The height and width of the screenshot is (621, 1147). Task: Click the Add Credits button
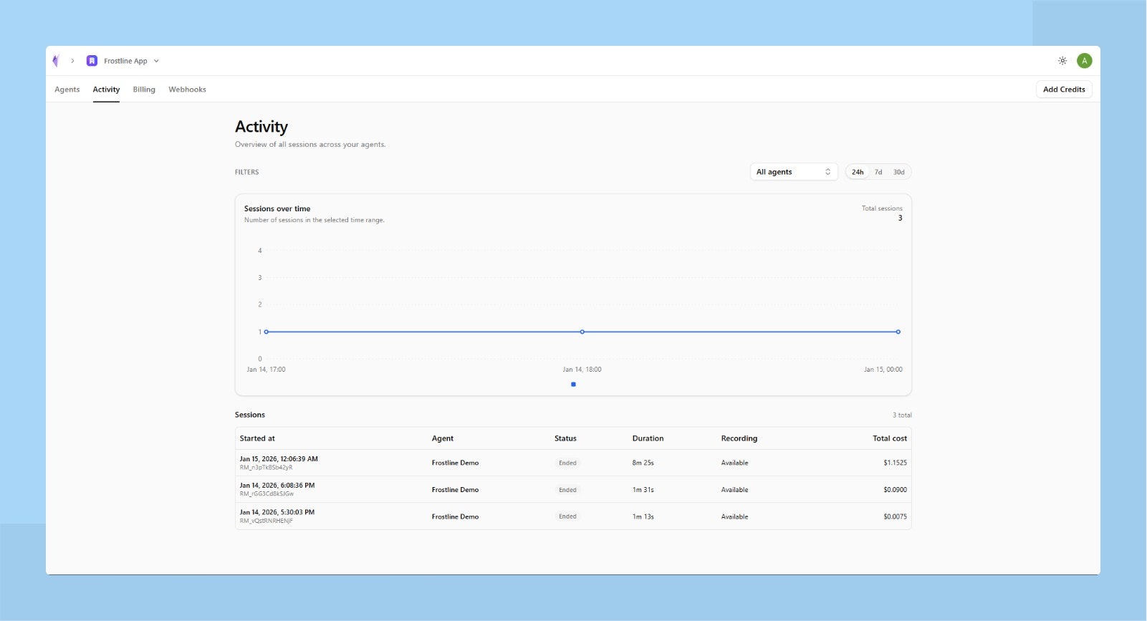click(1064, 90)
